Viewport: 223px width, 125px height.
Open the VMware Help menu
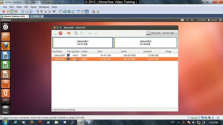[x=54, y=7]
